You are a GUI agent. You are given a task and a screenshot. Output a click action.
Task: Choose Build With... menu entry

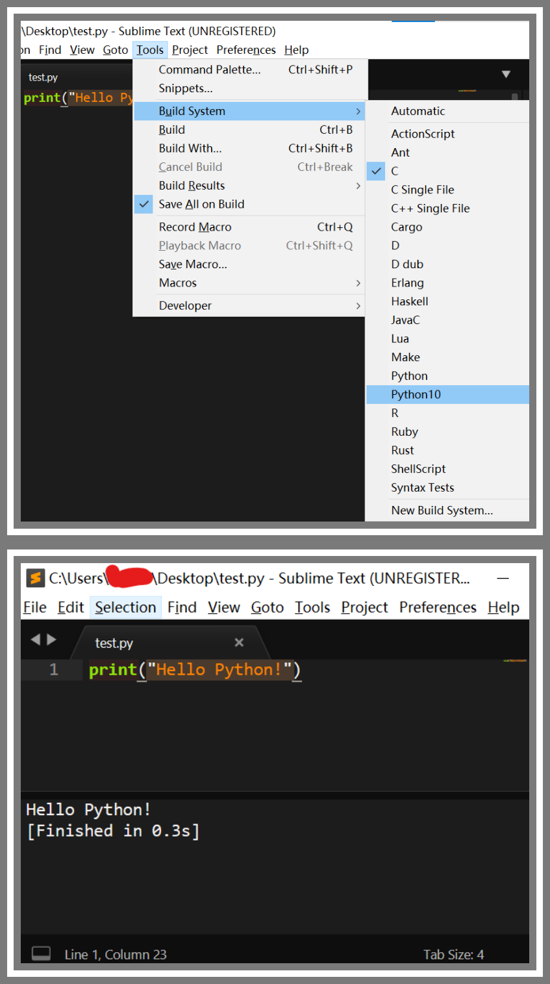point(250,148)
